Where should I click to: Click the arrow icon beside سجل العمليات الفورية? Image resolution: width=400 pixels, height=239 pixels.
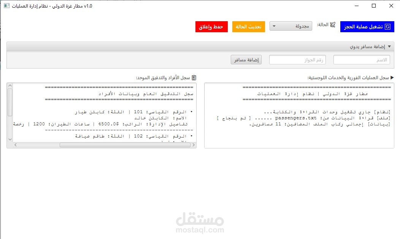[392, 78]
